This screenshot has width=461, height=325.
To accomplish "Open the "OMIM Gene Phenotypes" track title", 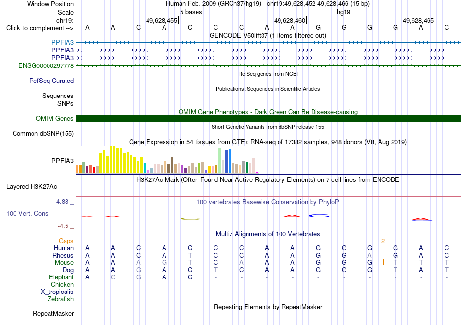I will pyautogui.click(x=268, y=112).
